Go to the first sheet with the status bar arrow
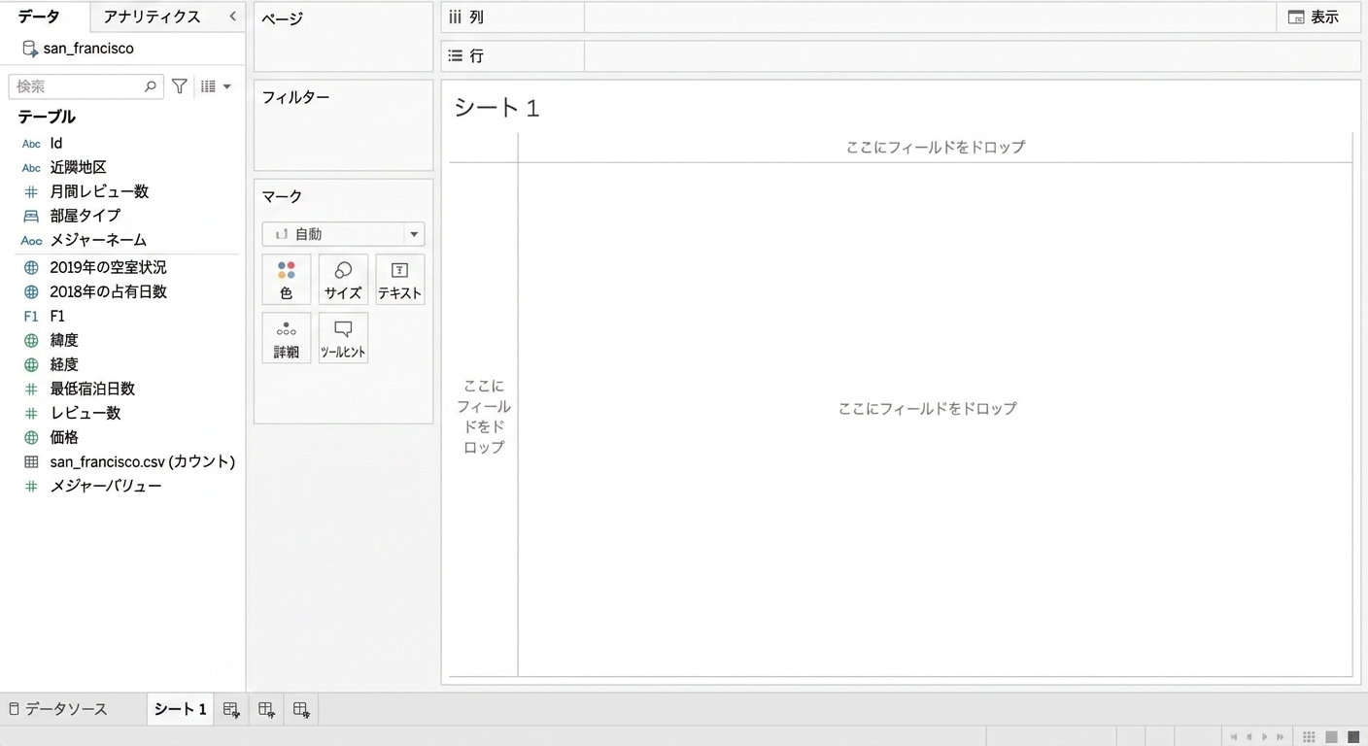 coord(1234,737)
